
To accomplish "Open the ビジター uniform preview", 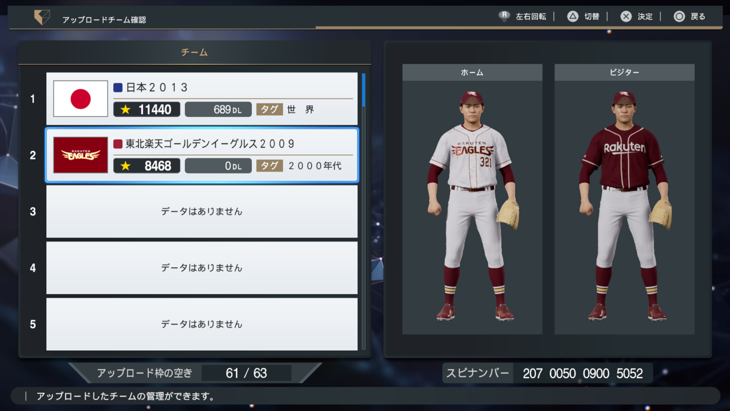I will tap(624, 199).
